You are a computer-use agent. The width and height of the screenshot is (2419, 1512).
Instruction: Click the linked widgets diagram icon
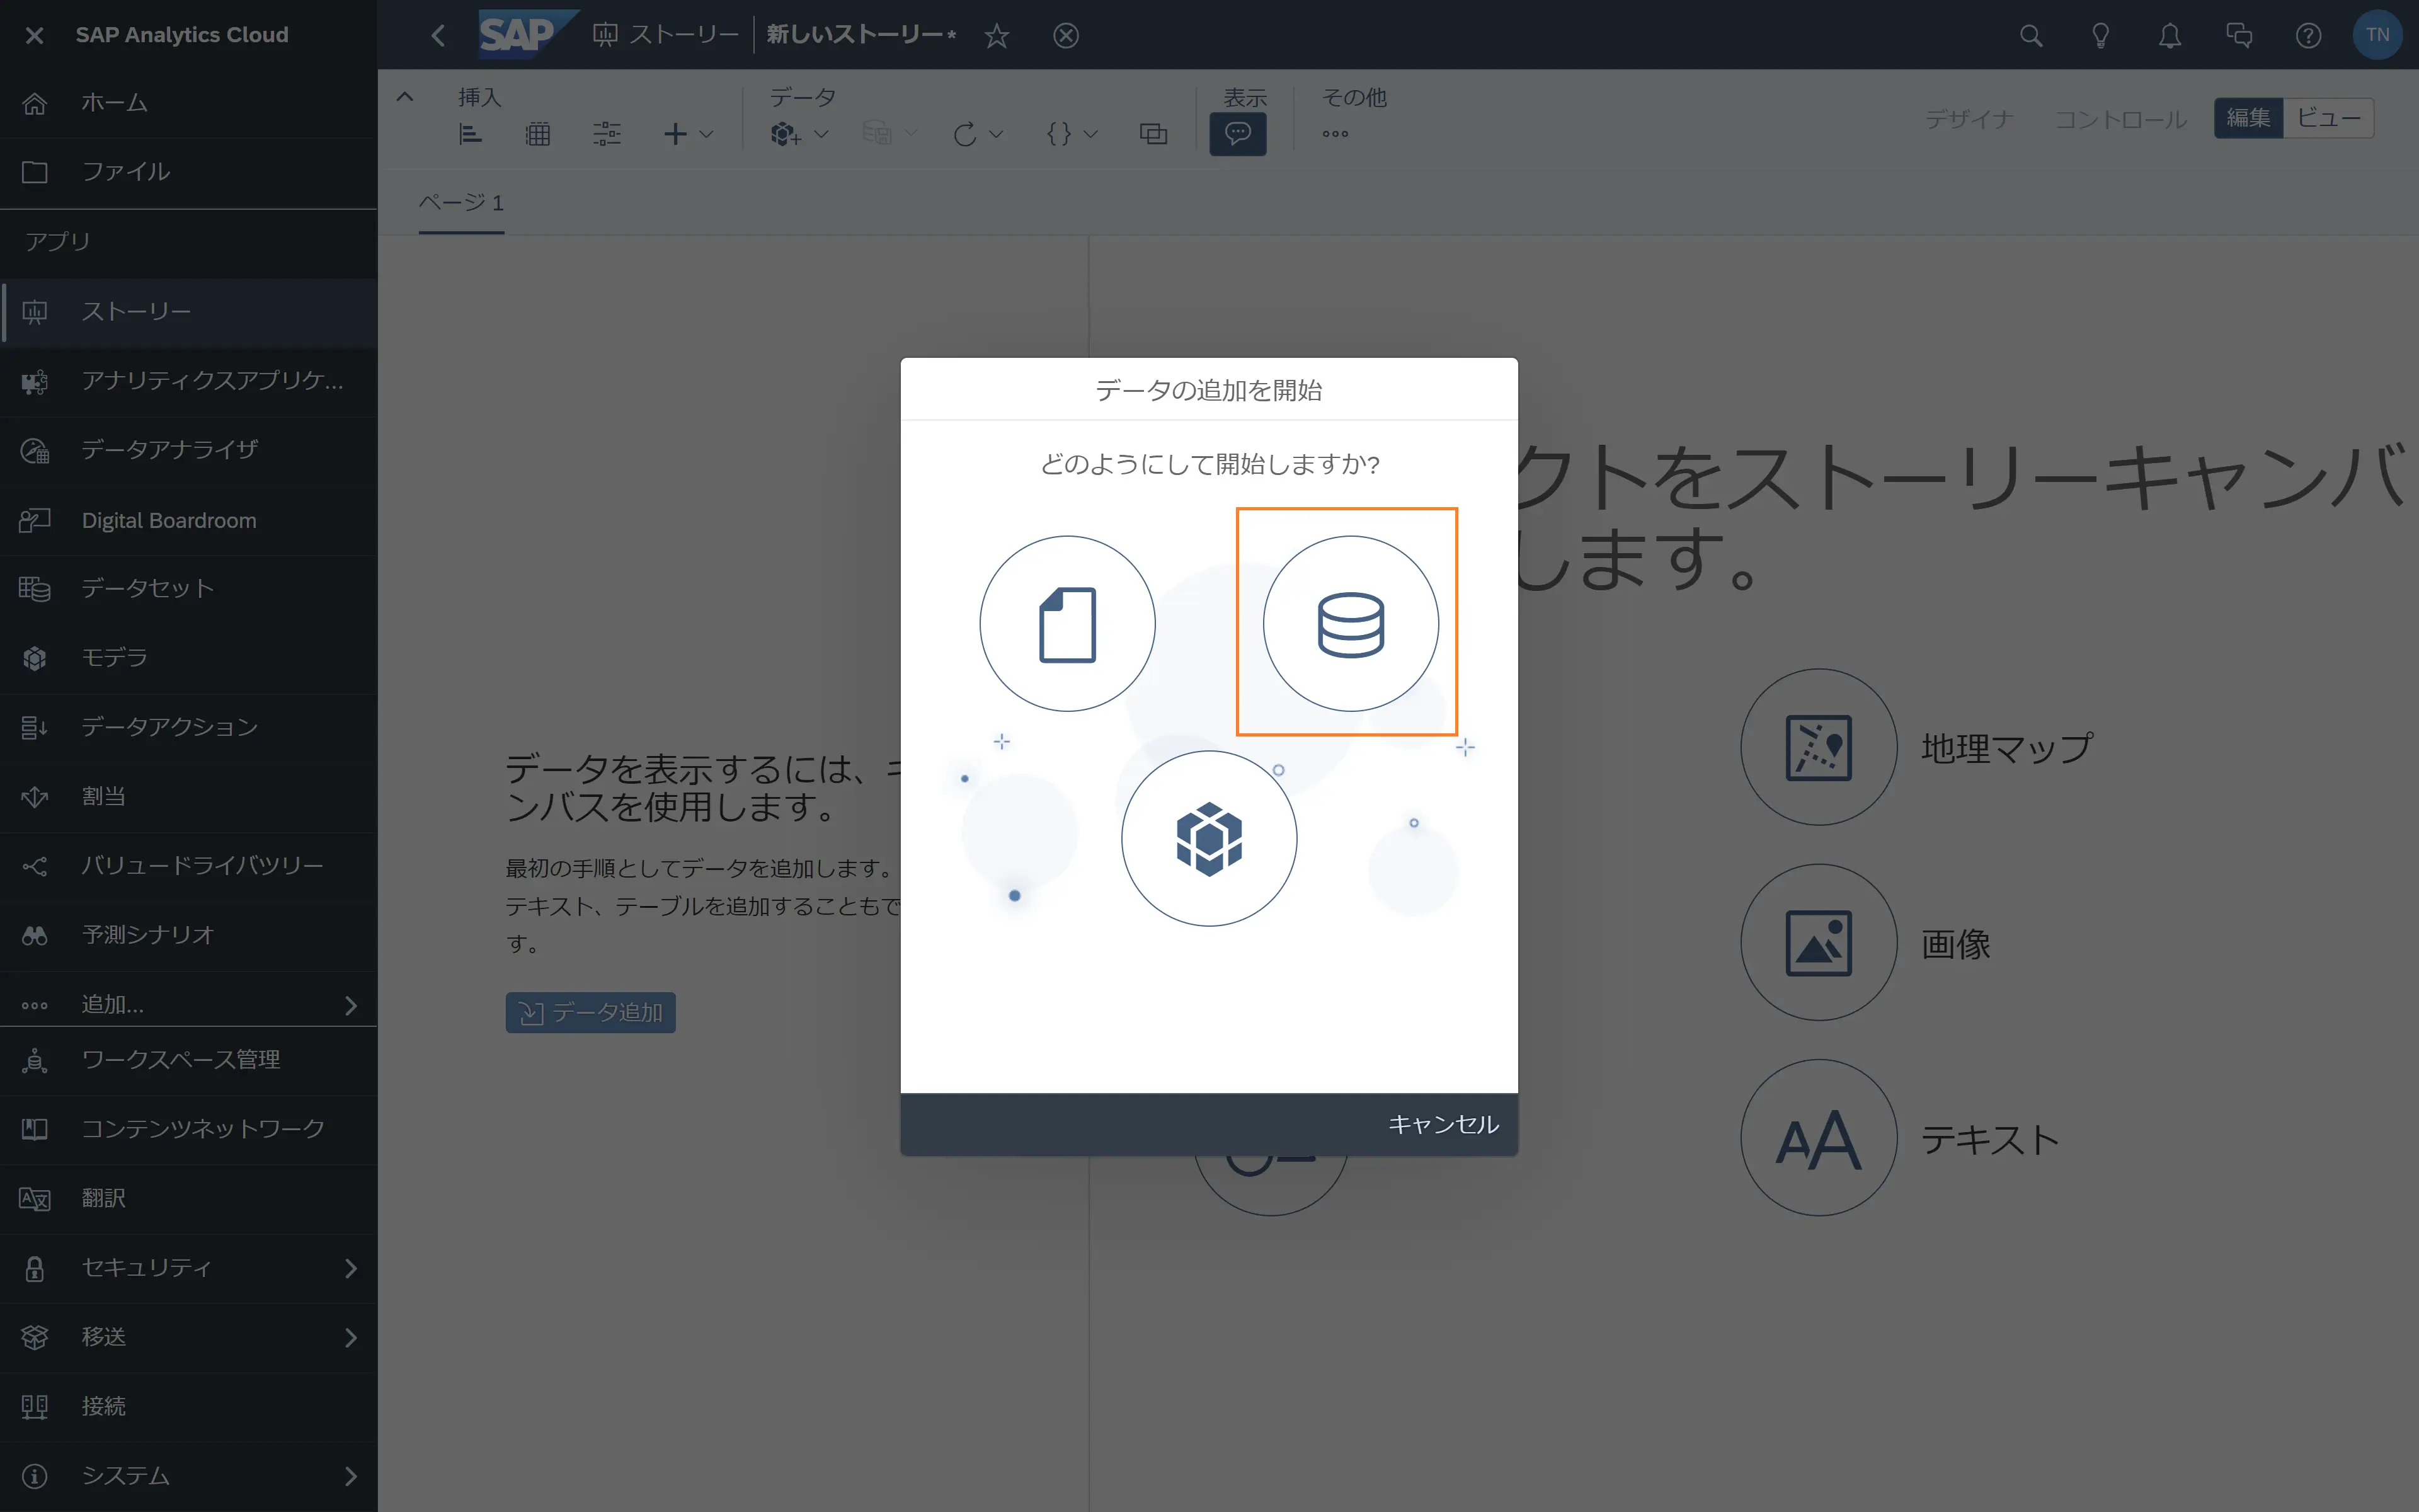1153,133
